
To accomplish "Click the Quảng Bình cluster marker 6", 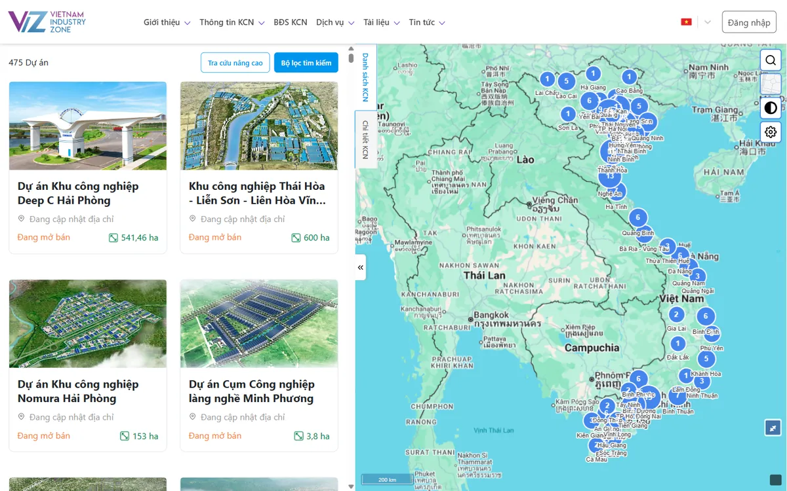I will coord(637,218).
